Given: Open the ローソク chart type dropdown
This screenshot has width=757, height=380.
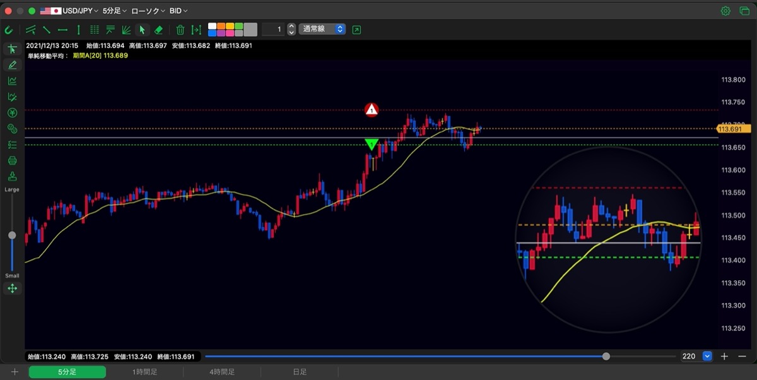Looking at the screenshot, I should [x=148, y=11].
